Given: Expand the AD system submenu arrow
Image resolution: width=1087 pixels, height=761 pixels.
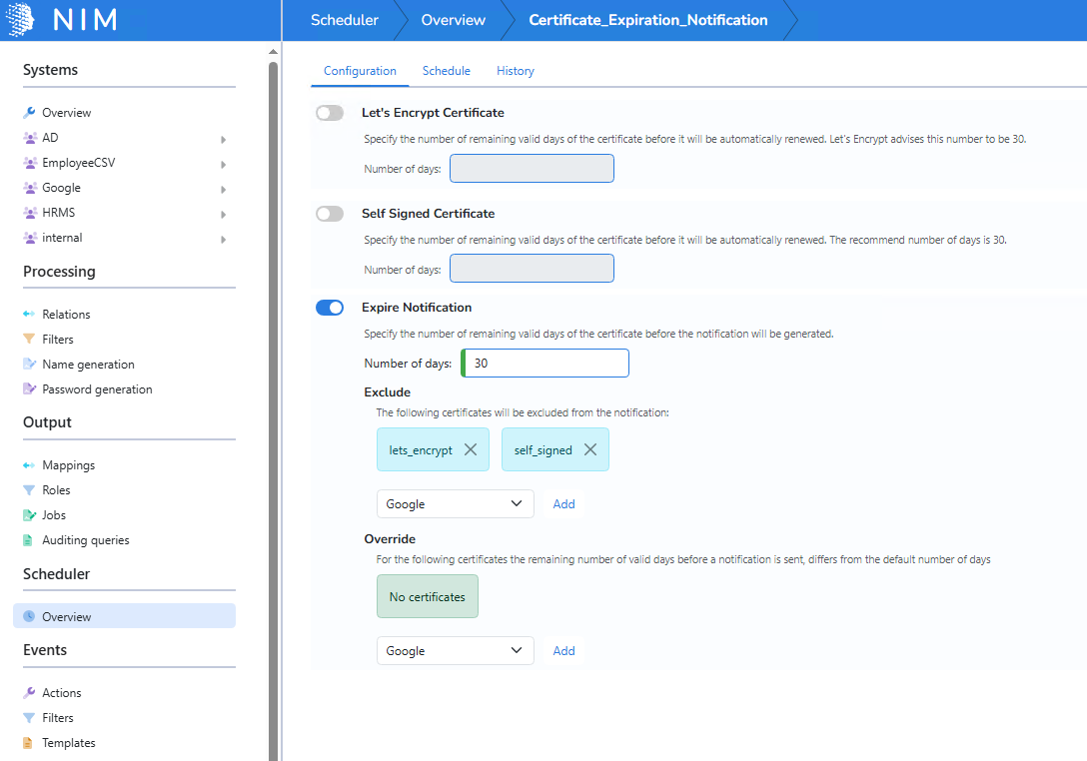Looking at the screenshot, I should point(223,139).
